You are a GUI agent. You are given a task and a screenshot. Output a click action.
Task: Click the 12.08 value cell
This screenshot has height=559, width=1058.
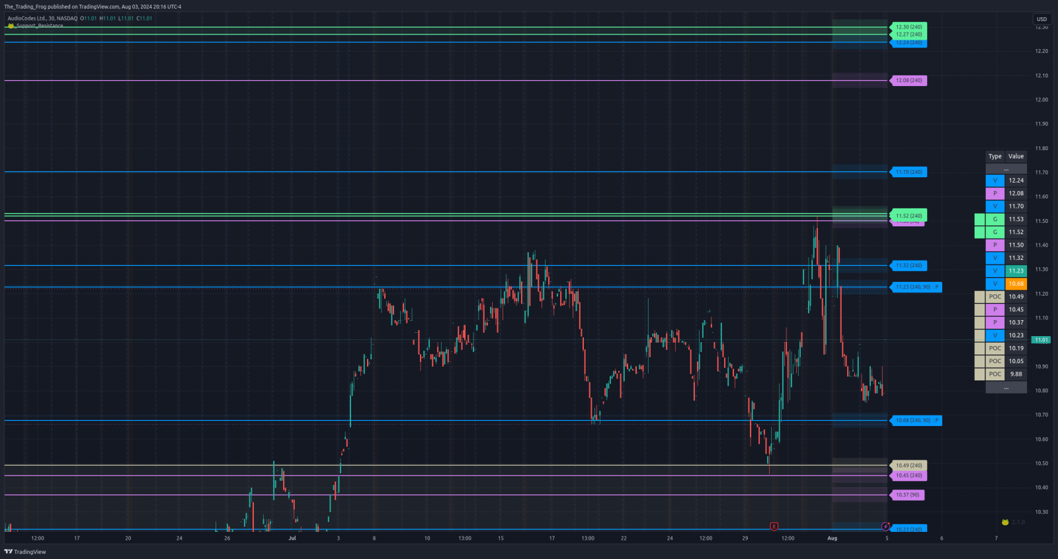pos(1016,194)
